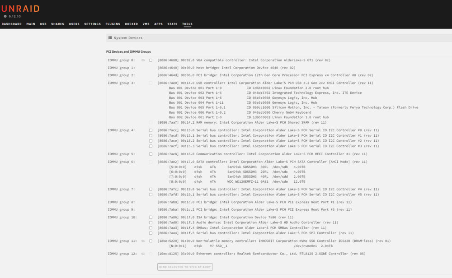The height and width of the screenshot is (278, 452).
Task: Click the IOMMU group 10 label
Action: (122, 217)
